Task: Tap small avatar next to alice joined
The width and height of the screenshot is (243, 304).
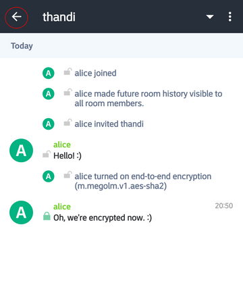Action: (x=49, y=73)
